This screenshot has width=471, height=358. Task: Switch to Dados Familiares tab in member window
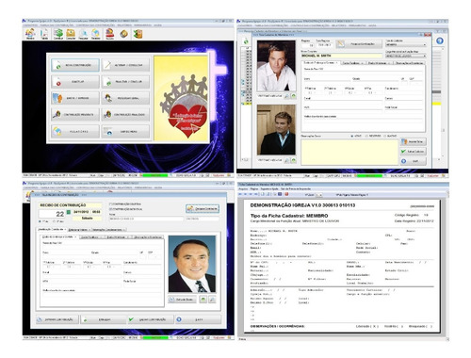tap(352, 63)
